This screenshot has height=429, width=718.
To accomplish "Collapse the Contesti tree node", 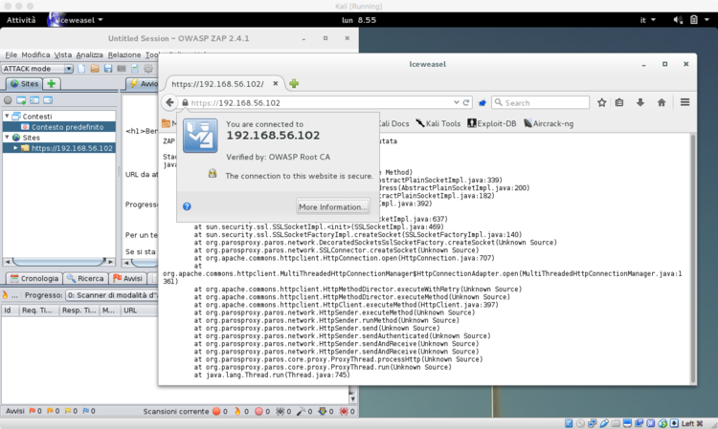I will click(x=8, y=116).
